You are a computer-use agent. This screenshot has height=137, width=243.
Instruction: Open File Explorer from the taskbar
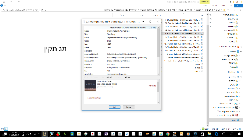point(209,134)
